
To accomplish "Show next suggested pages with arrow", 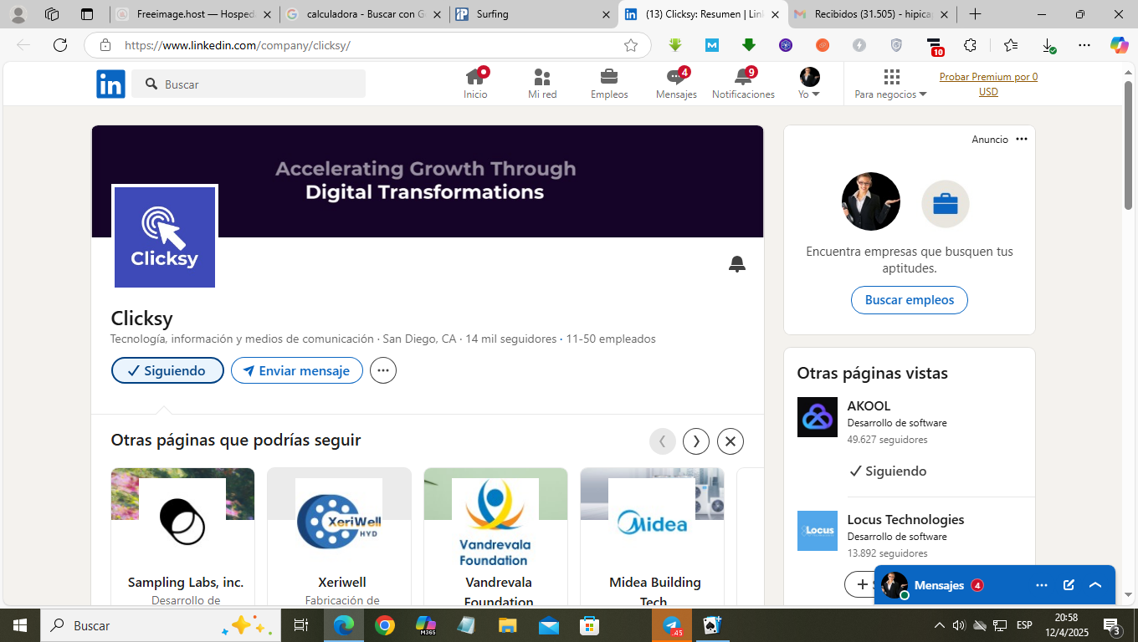I will pos(696,441).
